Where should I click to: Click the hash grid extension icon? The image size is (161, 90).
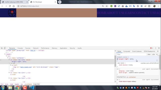pyautogui.click(x=142, y=6)
